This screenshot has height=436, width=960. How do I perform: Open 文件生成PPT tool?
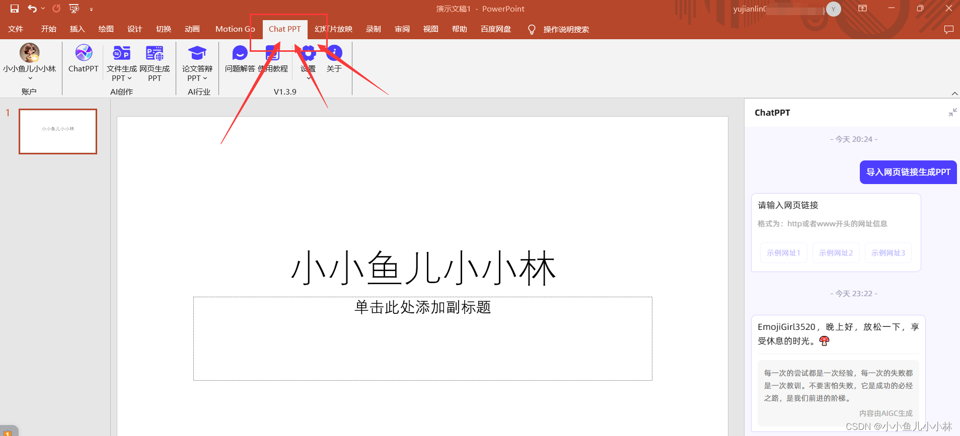pos(121,53)
